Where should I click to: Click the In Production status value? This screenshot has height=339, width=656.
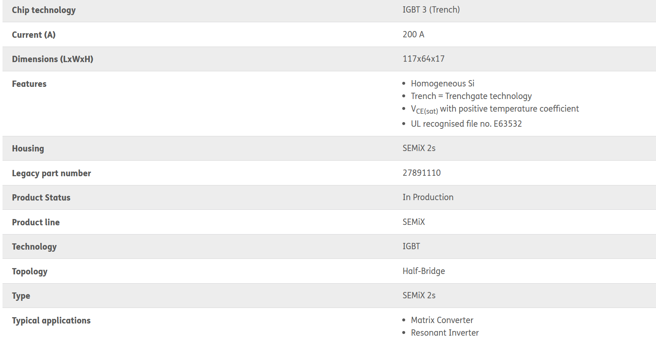[427, 197]
